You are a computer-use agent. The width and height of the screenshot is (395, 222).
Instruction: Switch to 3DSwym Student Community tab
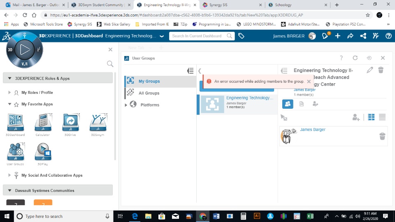click(100, 5)
